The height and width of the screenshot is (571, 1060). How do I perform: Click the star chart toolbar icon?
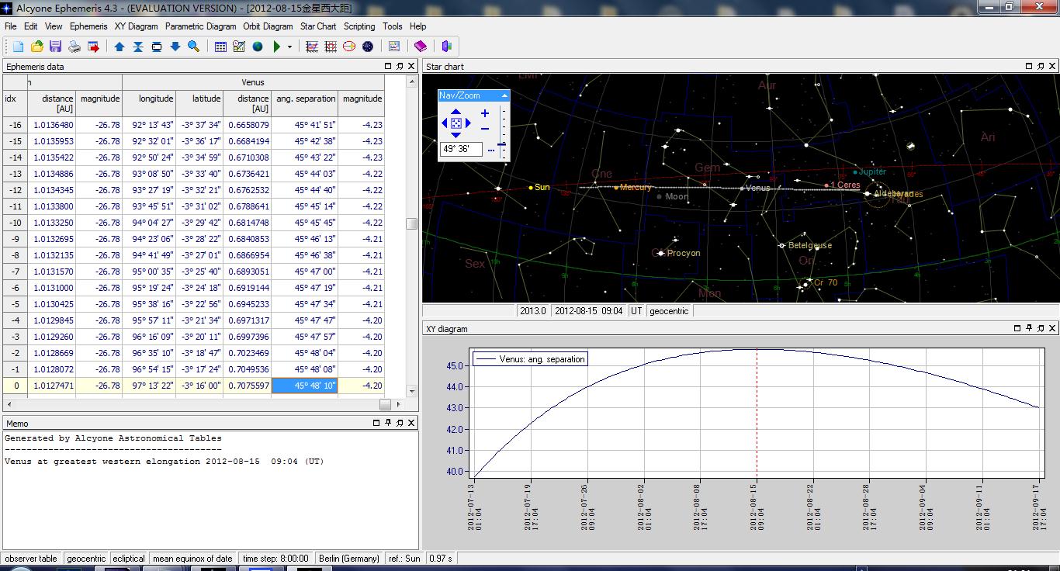(368, 47)
